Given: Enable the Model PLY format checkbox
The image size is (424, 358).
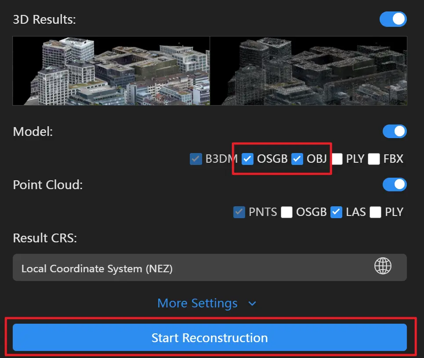Looking at the screenshot, I should (337, 159).
